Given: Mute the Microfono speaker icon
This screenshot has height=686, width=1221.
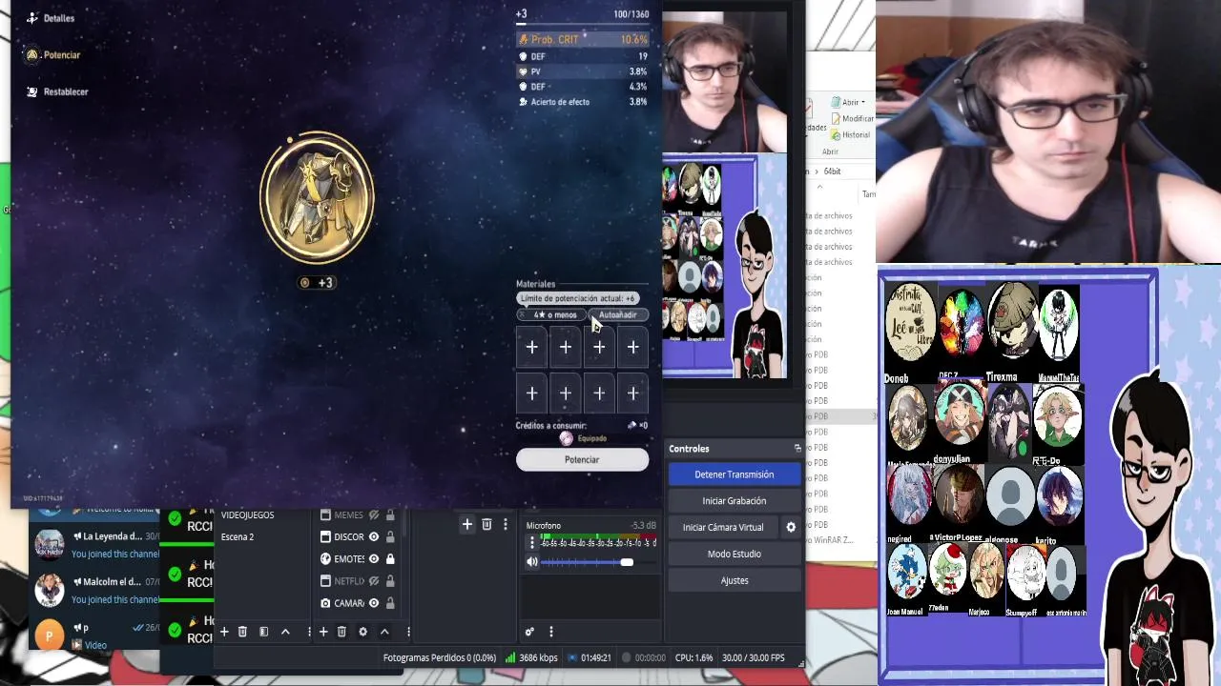Looking at the screenshot, I should pyautogui.click(x=532, y=562).
